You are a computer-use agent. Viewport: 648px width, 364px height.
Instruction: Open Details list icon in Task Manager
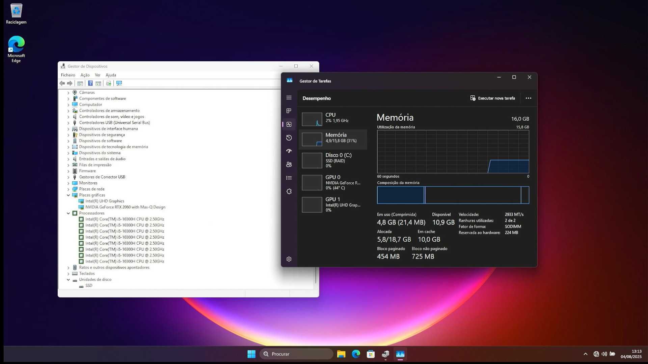point(289,178)
